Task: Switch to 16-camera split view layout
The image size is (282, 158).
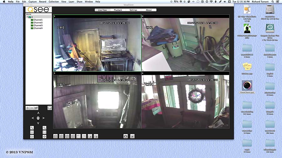Action: click(73, 136)
